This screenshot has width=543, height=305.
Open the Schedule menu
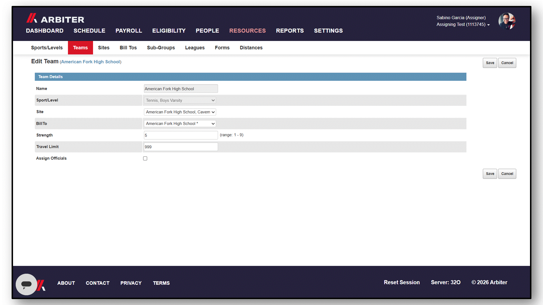point(89,30)
